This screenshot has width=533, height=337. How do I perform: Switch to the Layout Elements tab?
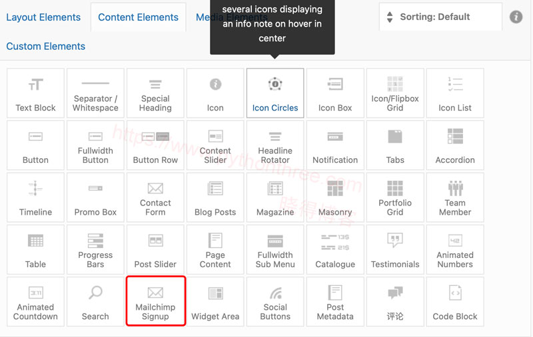click(43, 17)
